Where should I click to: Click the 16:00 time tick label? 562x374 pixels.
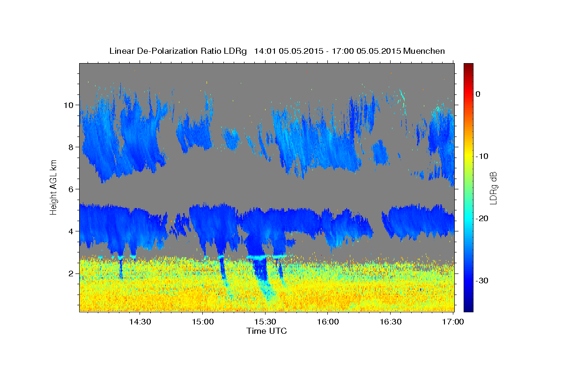tap(328, 322)
